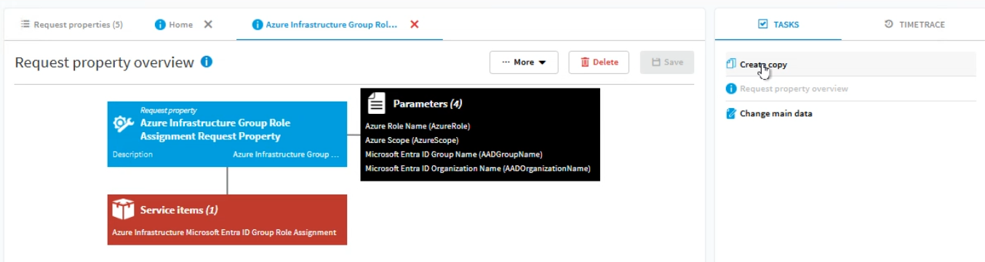Click the Delete button

pyautogui.click(x=599, y=62)
